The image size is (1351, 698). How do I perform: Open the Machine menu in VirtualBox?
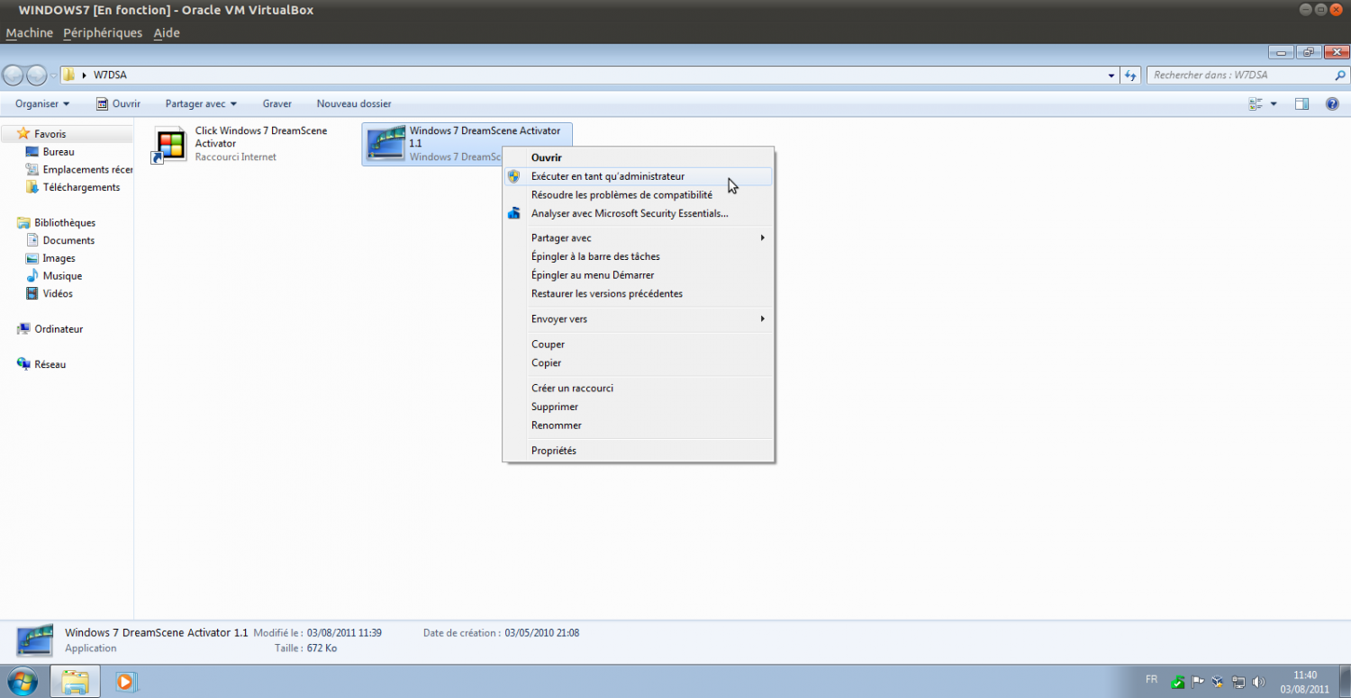pos(30,32)
